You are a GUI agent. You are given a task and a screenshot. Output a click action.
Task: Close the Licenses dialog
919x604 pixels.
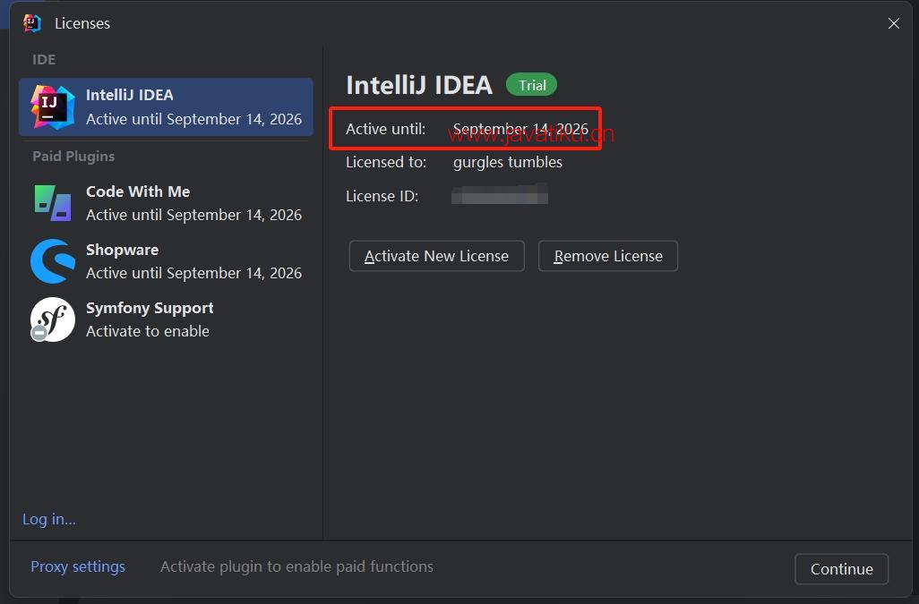[x=894, y=23]
